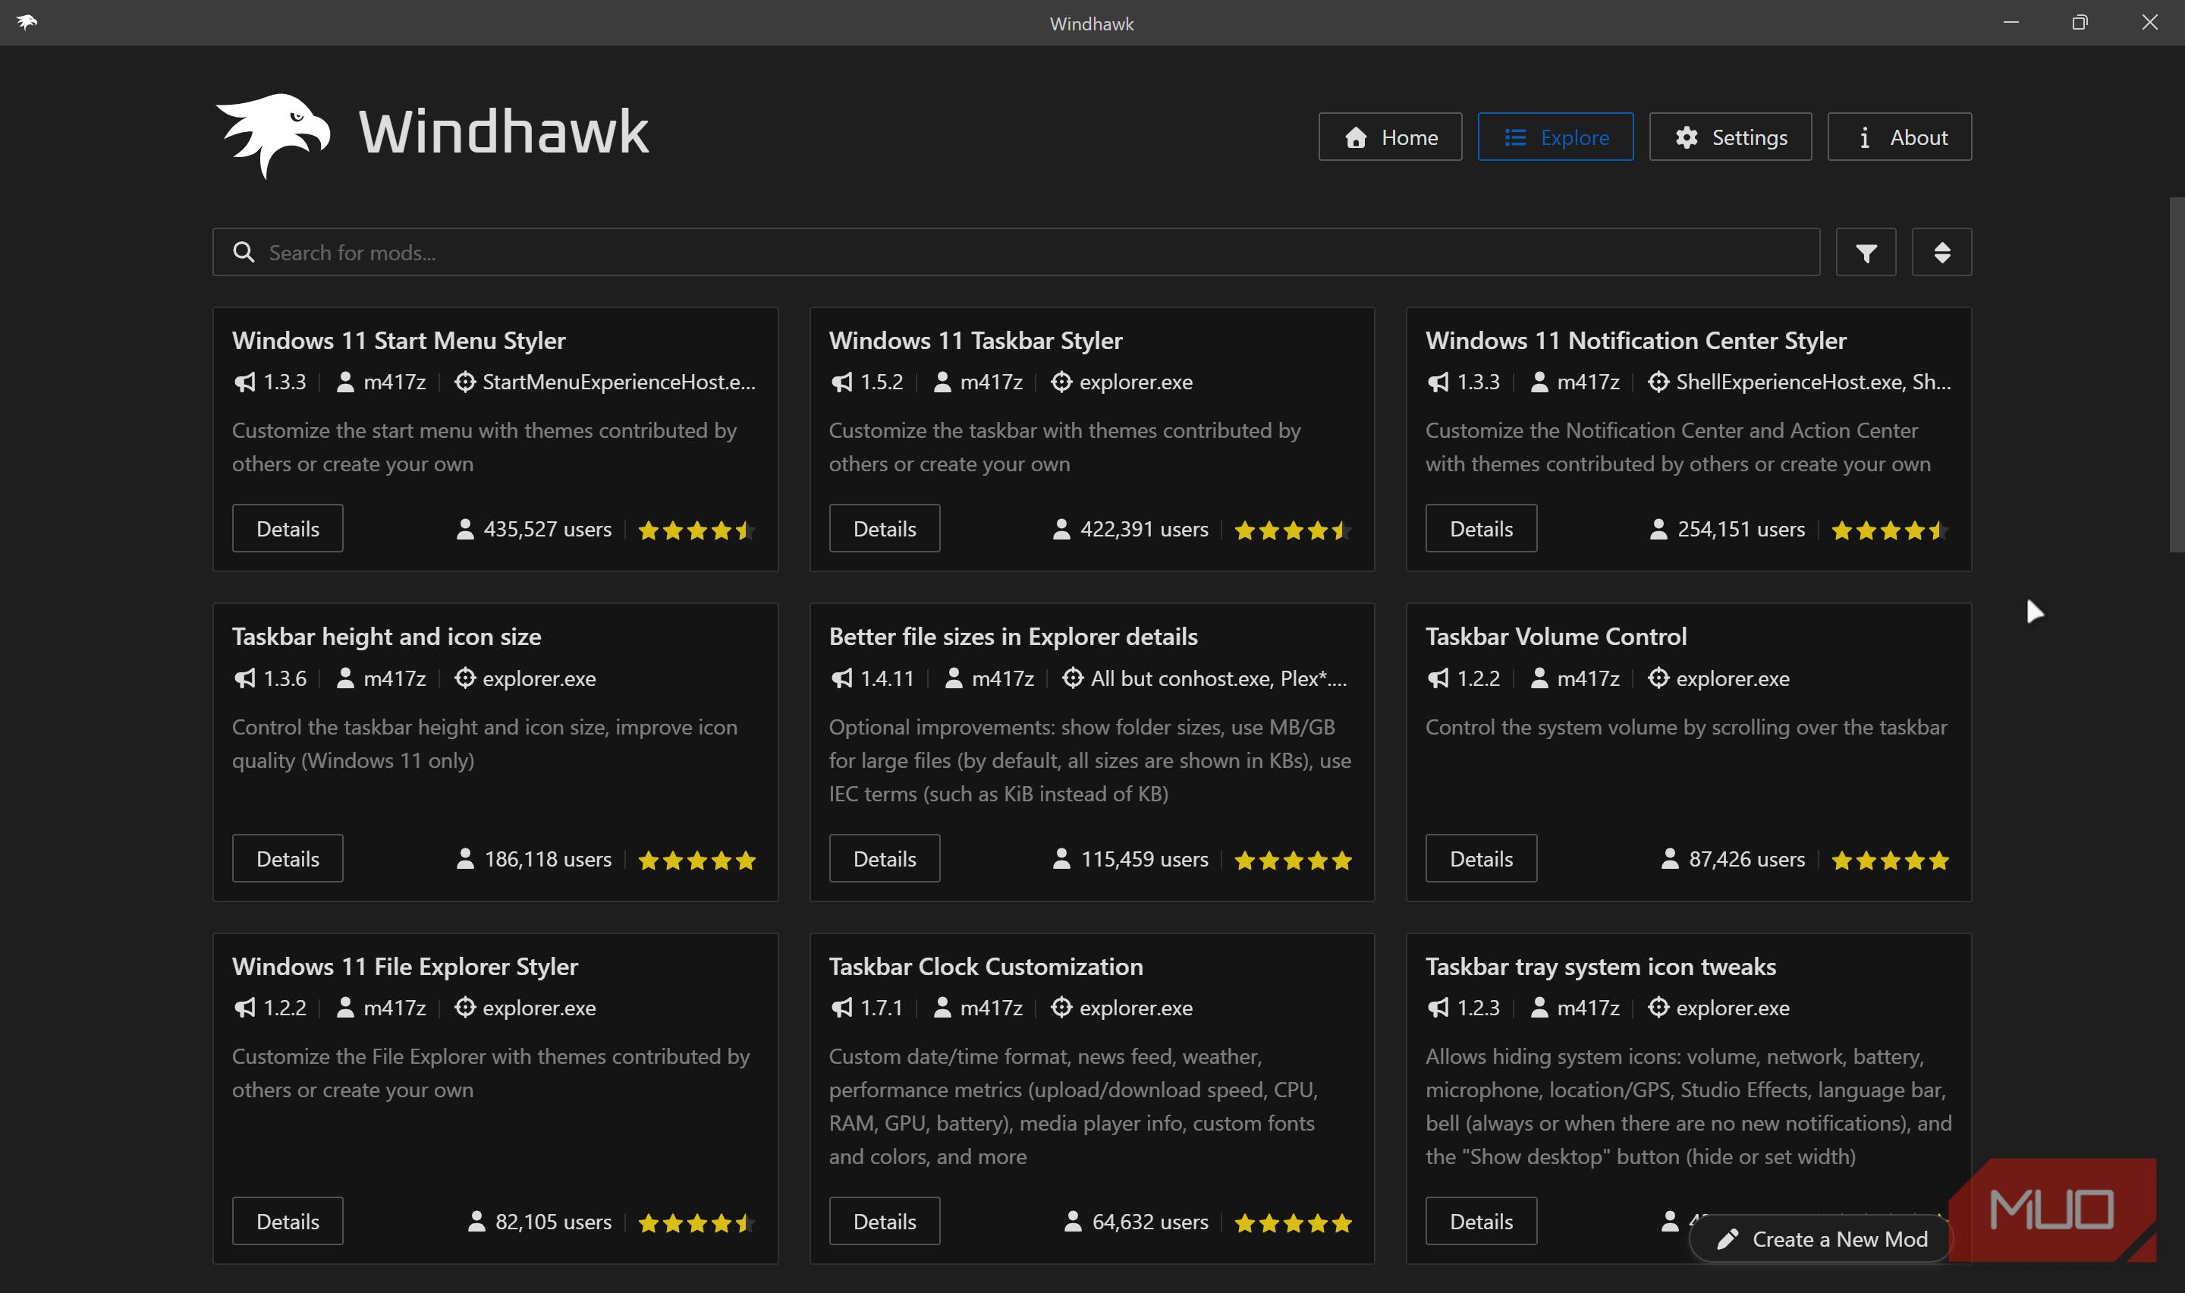Open Details for Better file sizes mod
2185x1293 pixels.
884,858
